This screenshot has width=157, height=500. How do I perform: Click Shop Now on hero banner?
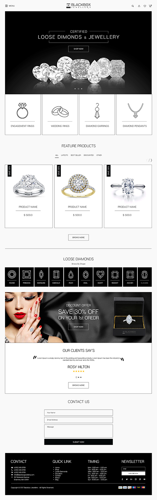[x=78, y=49]
